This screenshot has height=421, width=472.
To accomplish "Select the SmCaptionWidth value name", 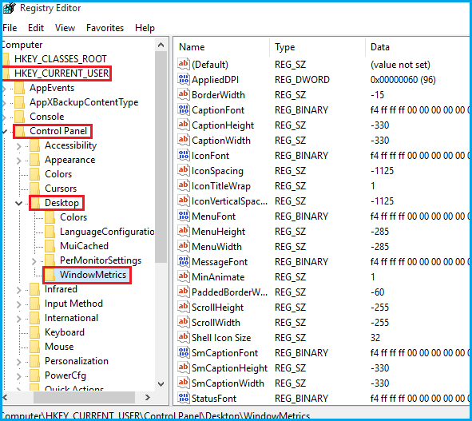I will click(x=228, y=383).
